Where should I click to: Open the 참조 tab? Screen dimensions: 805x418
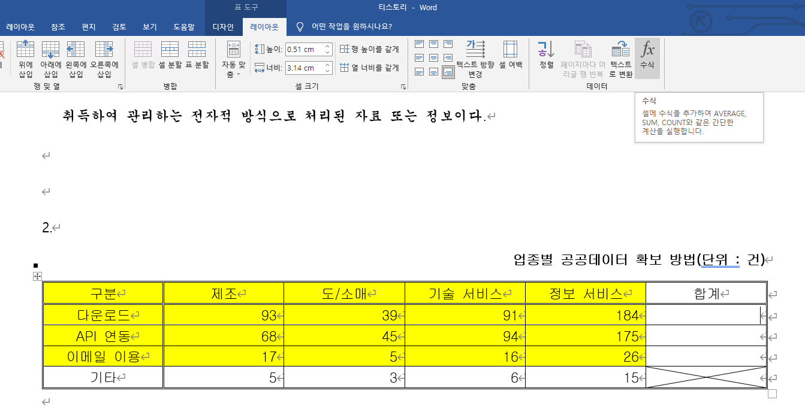58,26
